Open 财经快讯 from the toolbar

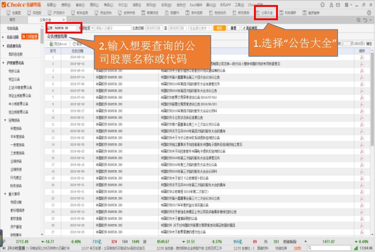[x=218, y=13]
